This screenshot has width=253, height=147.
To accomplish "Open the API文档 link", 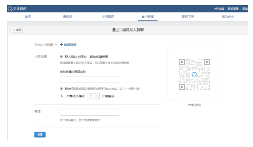I will click(x=219, y=9).
